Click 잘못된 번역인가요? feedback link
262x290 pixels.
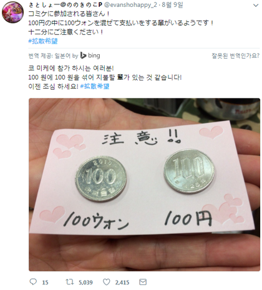pos(236,56)
